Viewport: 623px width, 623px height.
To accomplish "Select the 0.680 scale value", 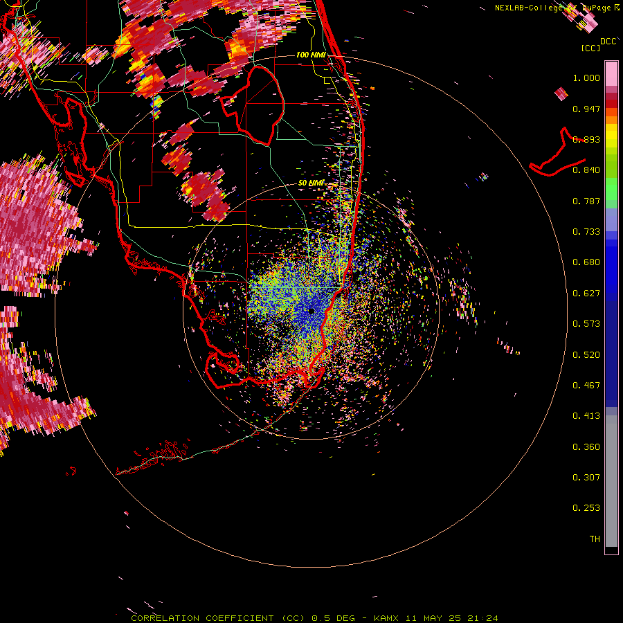I will [x=586, y=262].
